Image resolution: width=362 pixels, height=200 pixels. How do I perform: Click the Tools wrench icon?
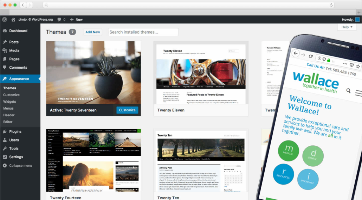[x=5, y=149]
